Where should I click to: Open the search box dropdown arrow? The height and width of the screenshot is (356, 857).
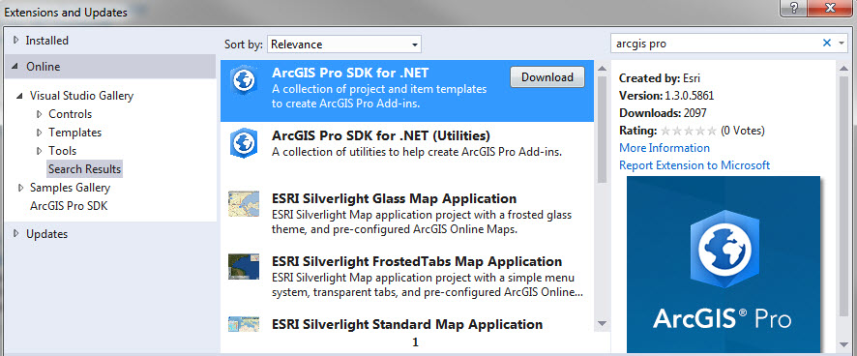coord(842,44)
